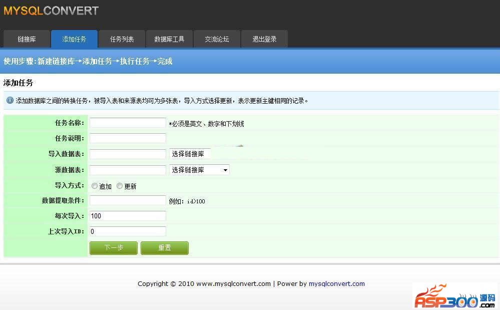Click the MYSQLCONVERT logo

tap(51, 11)
